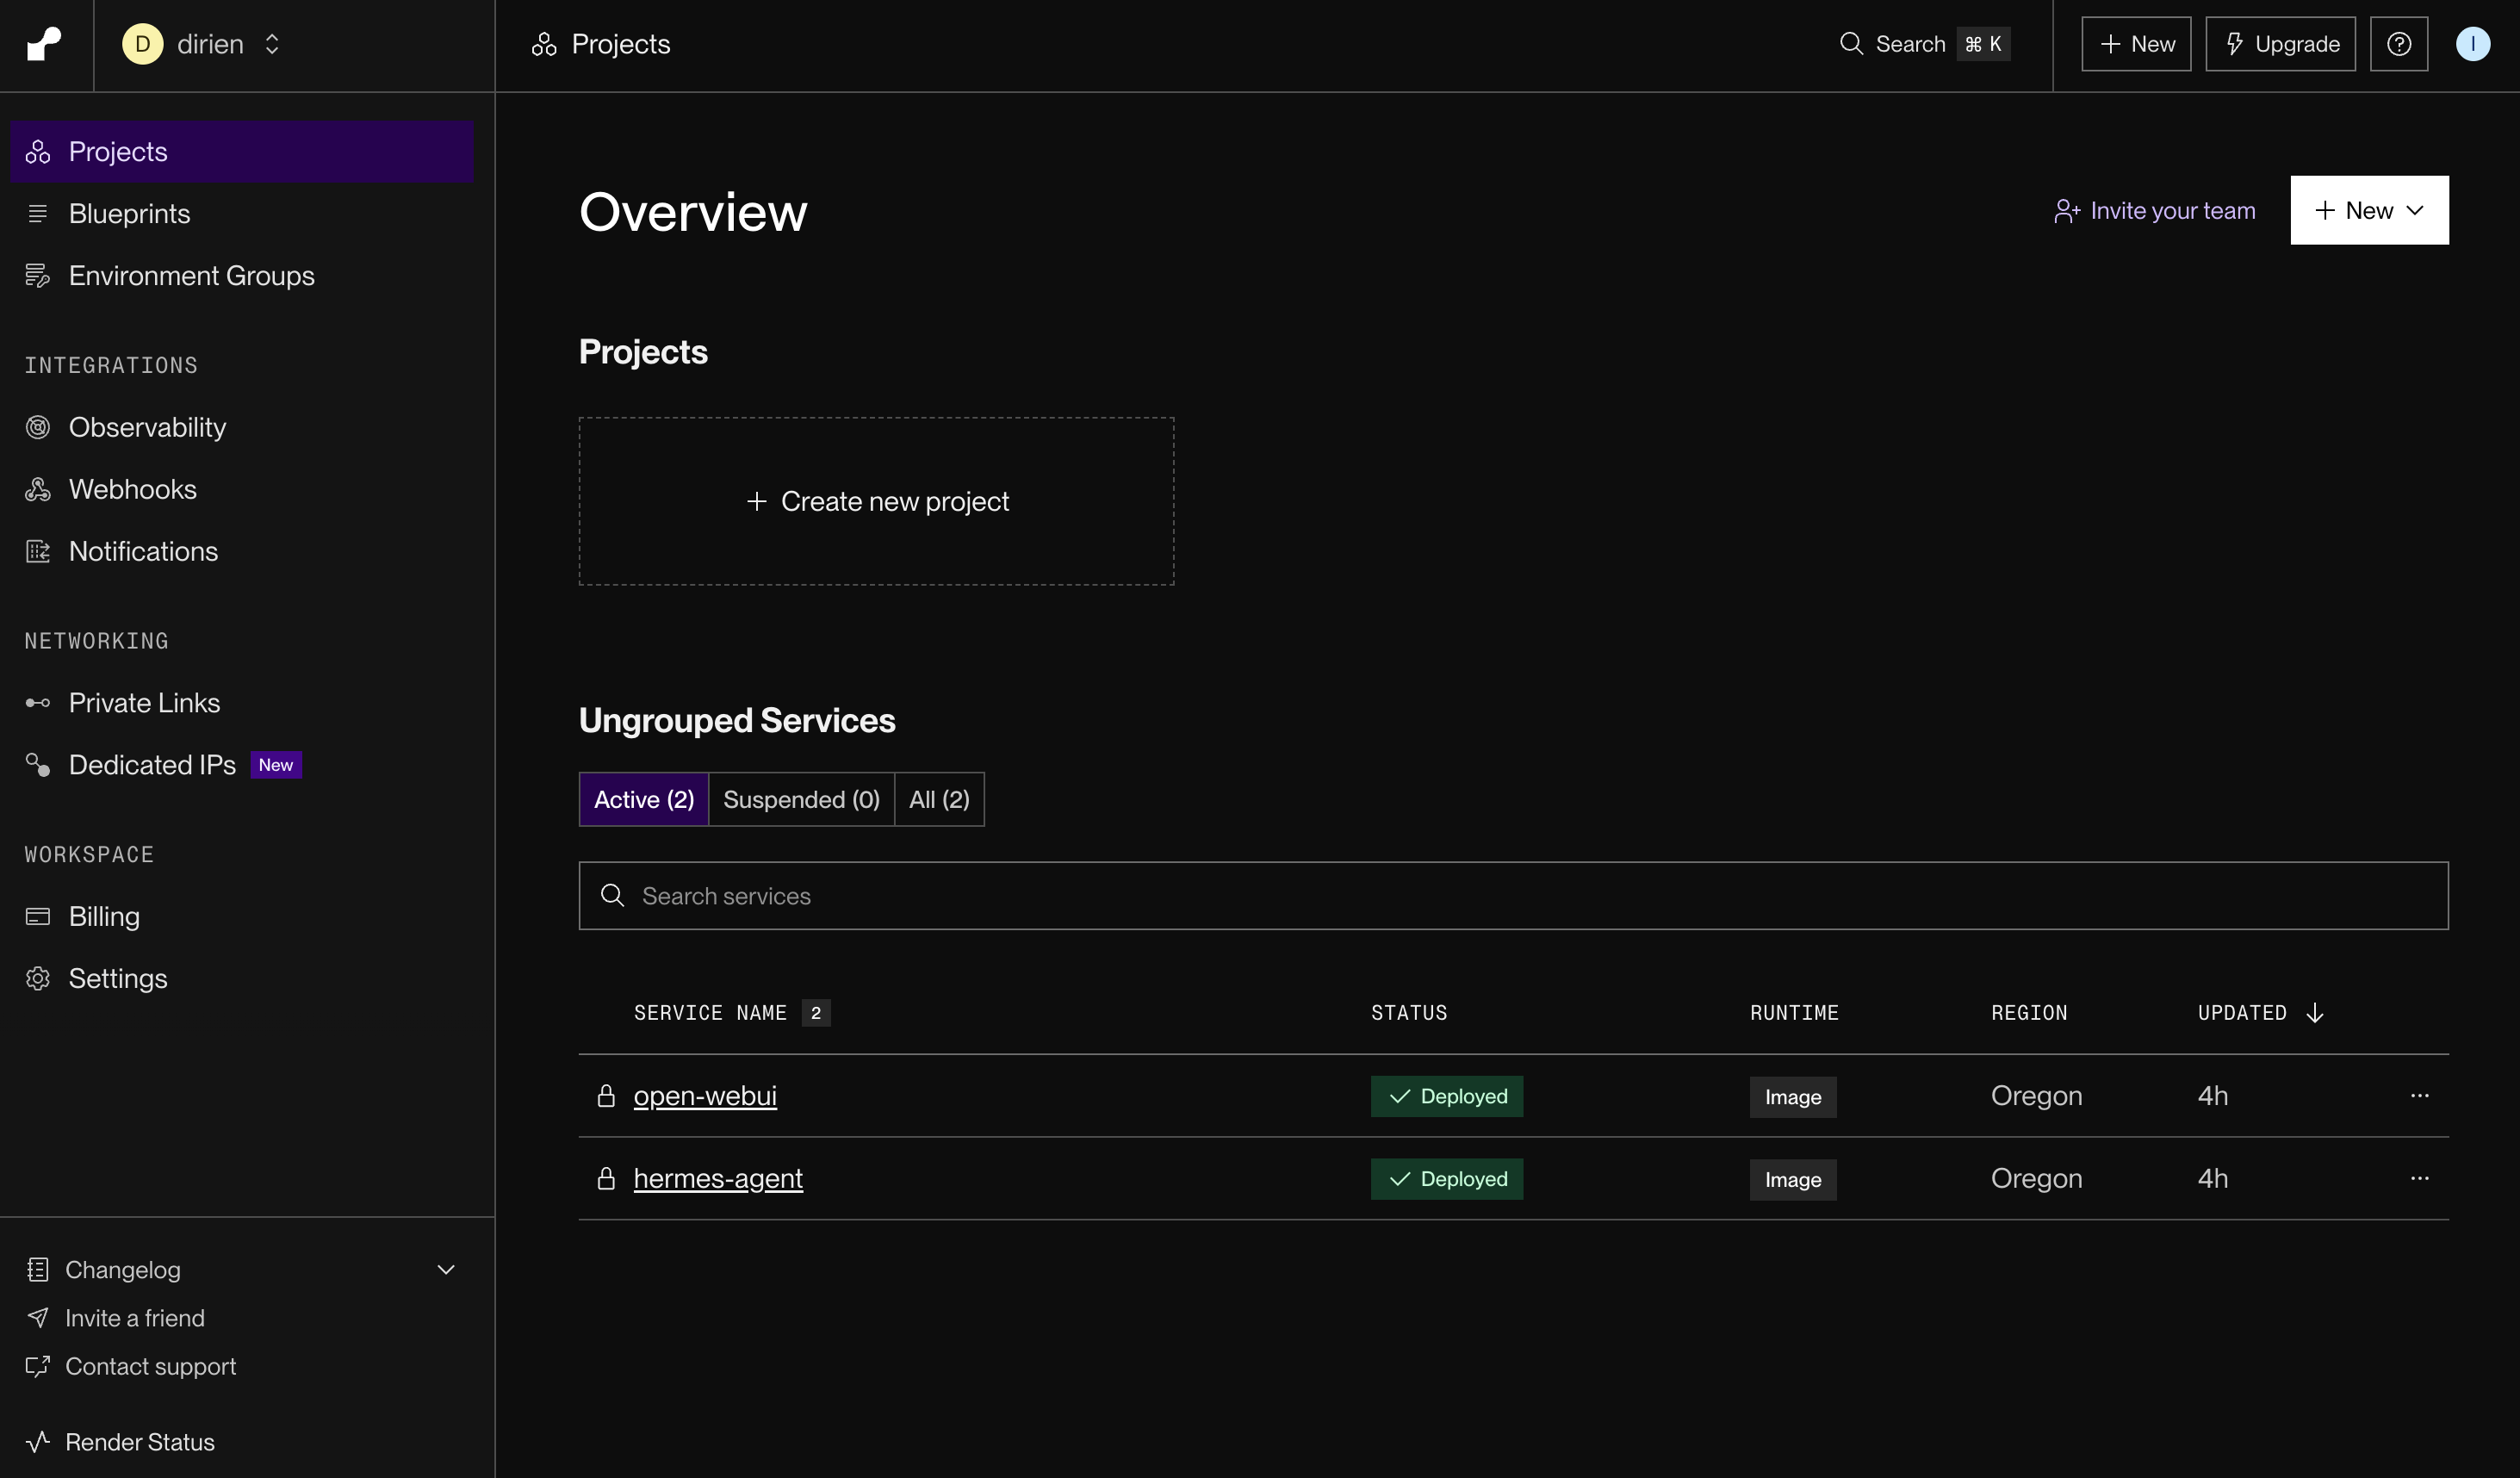Click the Render logo icon
Image resolution: width=2520 pixels, height=1478 pixels.
point(44,44)
